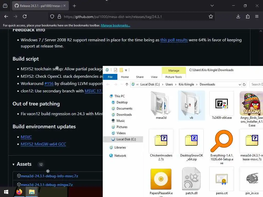The height and width of the screenshot is (197, 263).
Task: Select the PapersPlease64 disc icon
Action: tap(161, 179)
